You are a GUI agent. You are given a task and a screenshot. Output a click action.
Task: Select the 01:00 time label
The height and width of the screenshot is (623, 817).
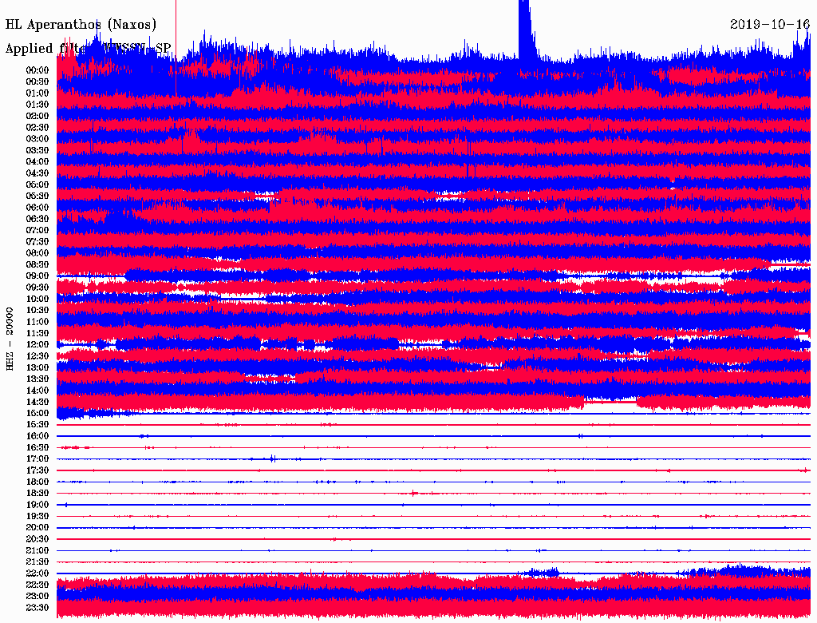pyautogui.click(x=37, y=93)
